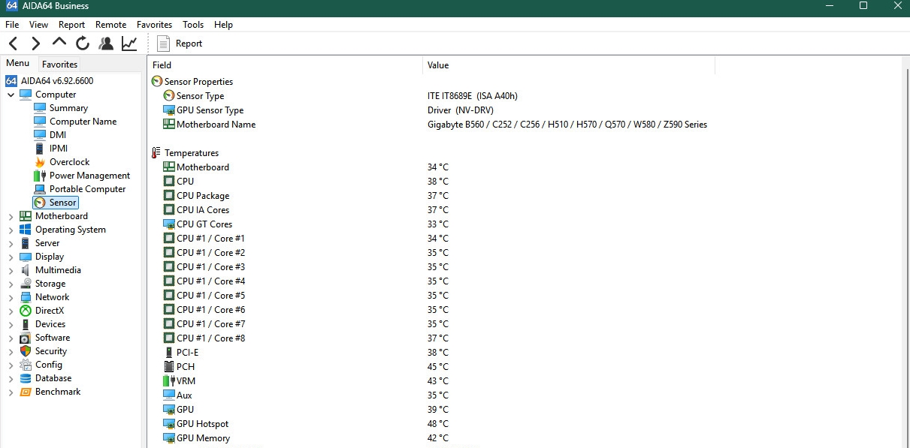Image resolution: width=910 pixels, height=448 pixels.
Task: Select the PCH 45 °C value
Action: [x=437, y=367]
